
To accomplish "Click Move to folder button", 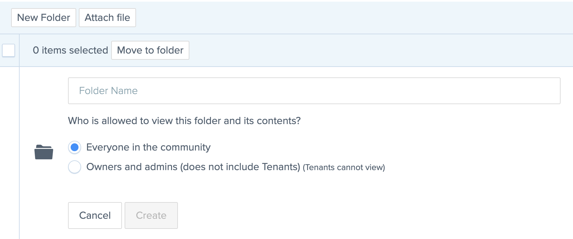I will coord(150,50).
